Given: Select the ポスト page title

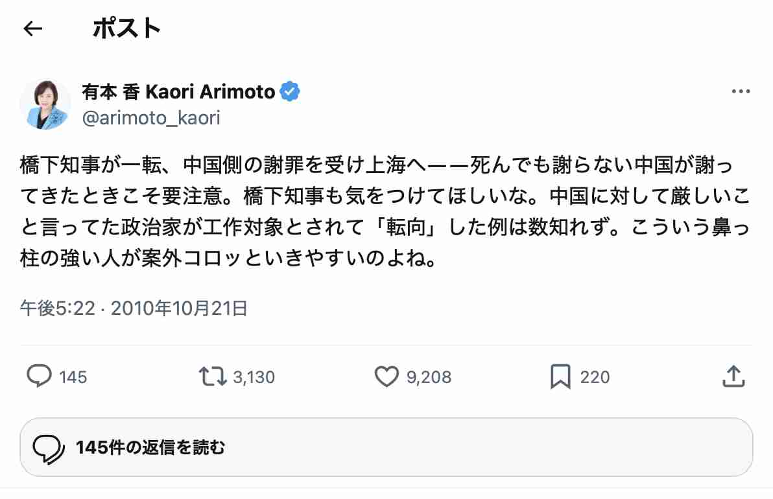Looking at the screenshot, I should point(126,27).
